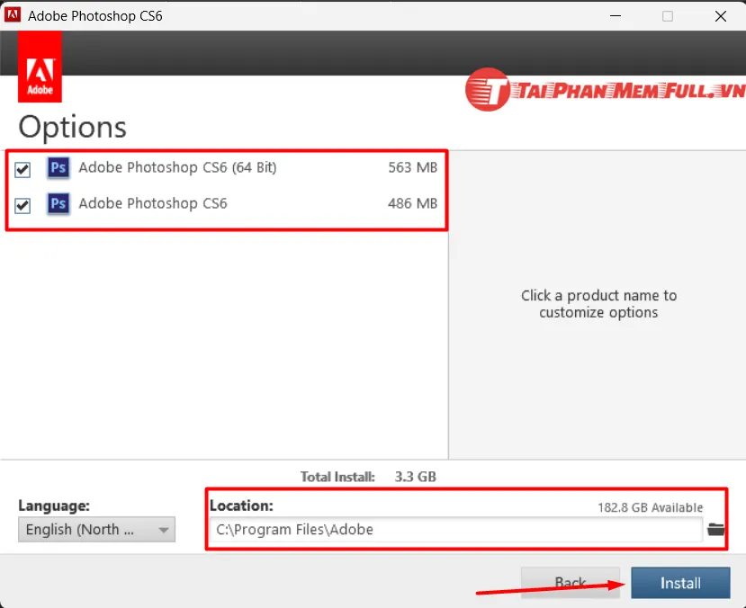This screenshot has height=608, width=746.
Task: Minimize the installer window
Action: tap(616, 15)
